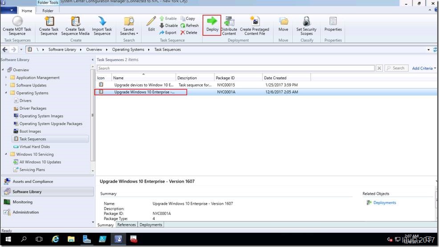Sort by Name column header

pos(143,78)
